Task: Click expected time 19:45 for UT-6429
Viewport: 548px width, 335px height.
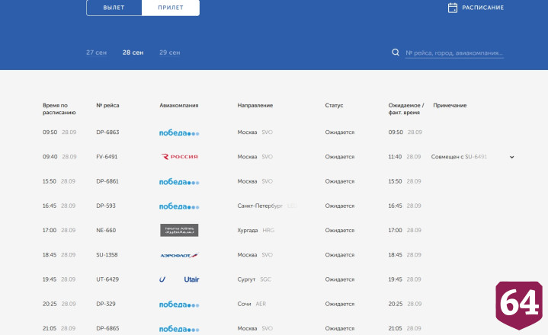Action: tap(396, 279)
